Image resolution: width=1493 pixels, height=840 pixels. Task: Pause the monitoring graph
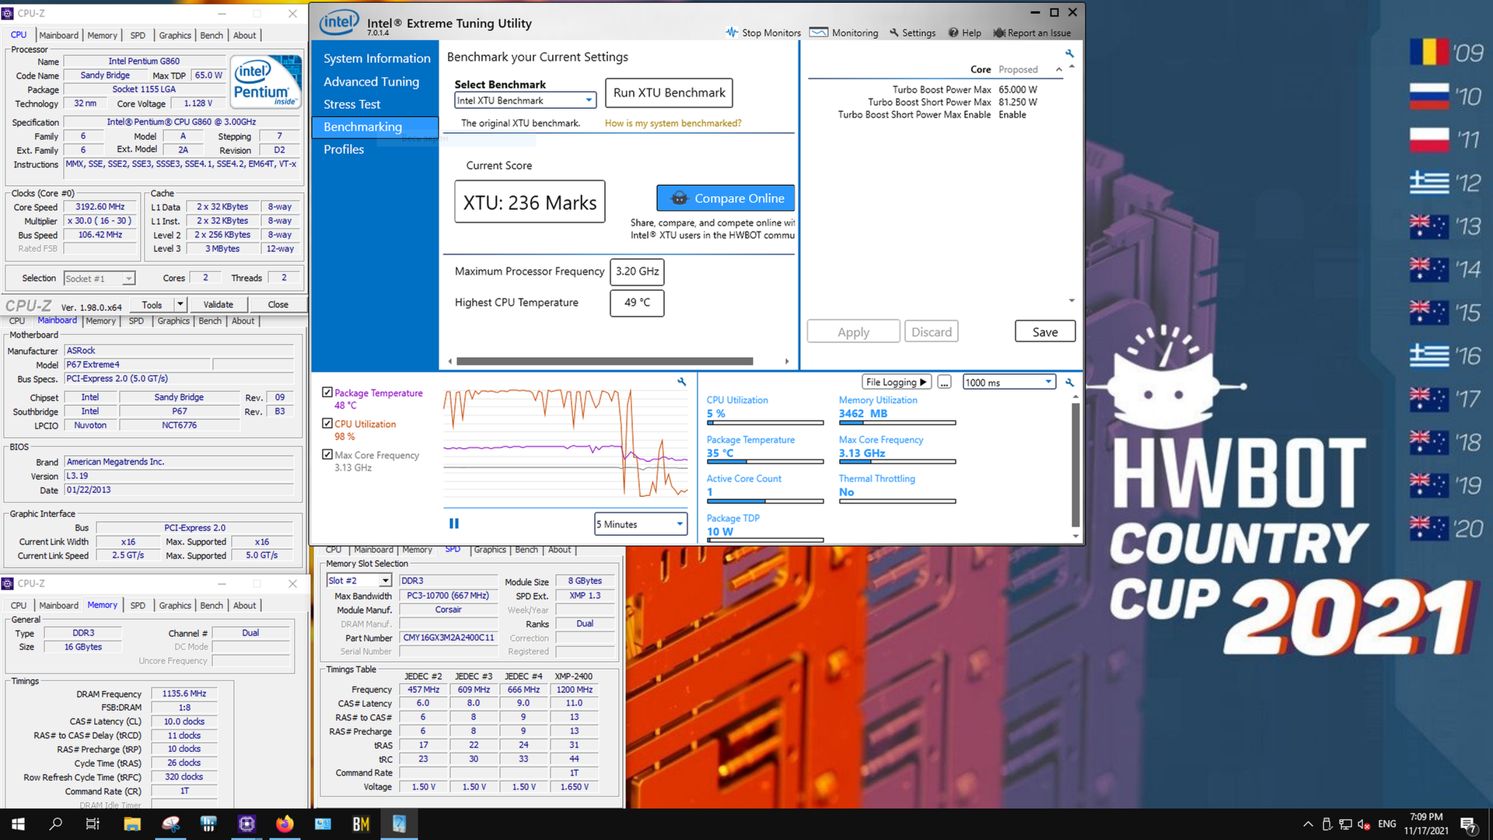tap(454, 523)
